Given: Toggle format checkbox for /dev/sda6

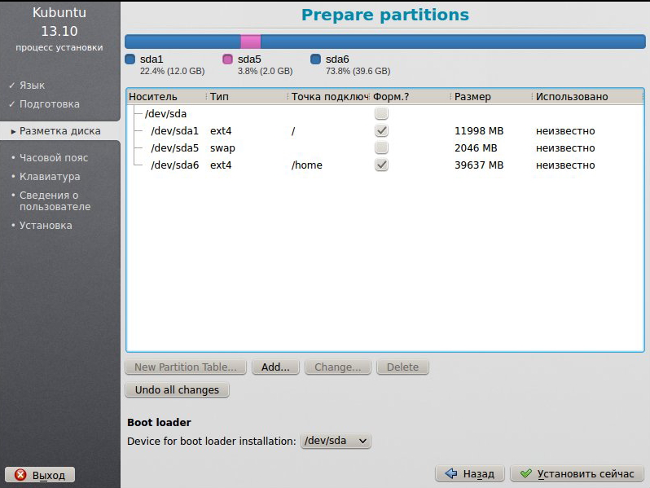Looking at the screenshot, I should point(381,165).
